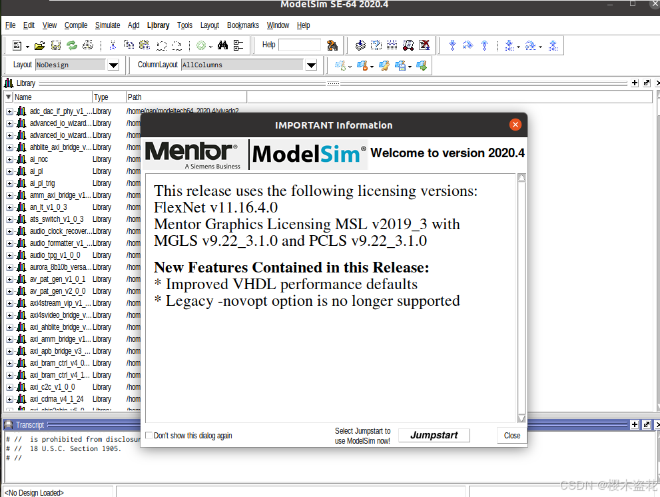
Task: Click the Save floppy disk icon
Action: click(x=56, y=45)
